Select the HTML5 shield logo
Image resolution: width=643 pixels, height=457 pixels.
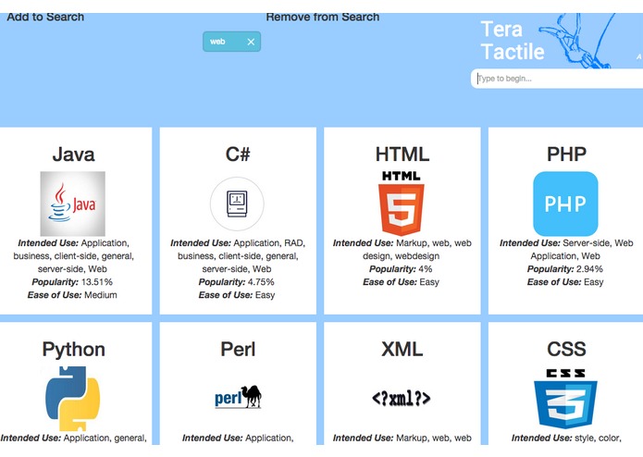pos(401,204)
